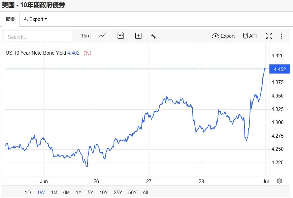
Task: Click the Search input field
Action: coord(38,36)
